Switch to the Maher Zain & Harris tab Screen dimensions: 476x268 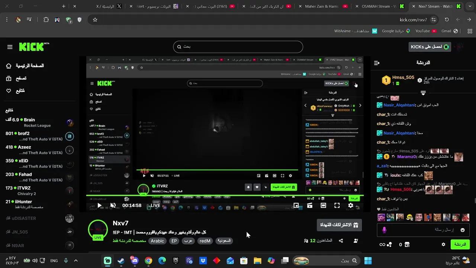(322, 6)
